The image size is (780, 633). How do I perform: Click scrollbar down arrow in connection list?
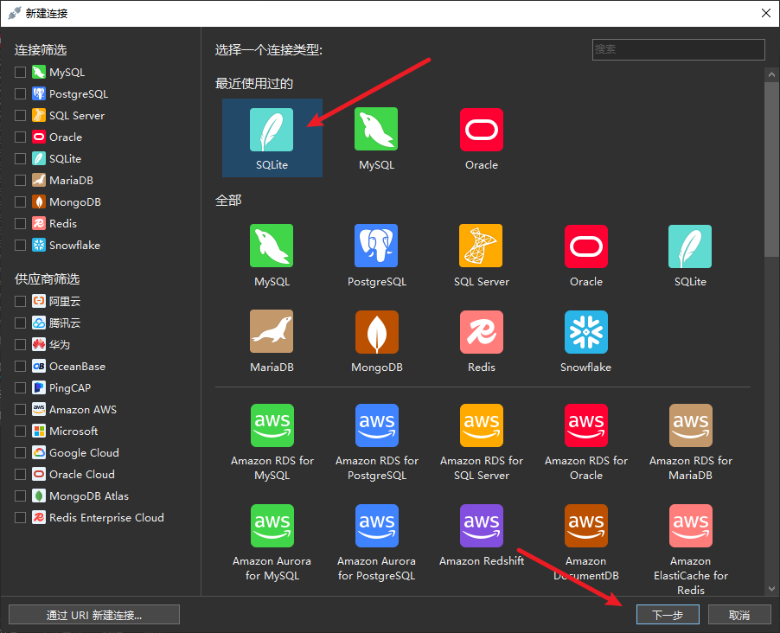[x=771, y=589]
